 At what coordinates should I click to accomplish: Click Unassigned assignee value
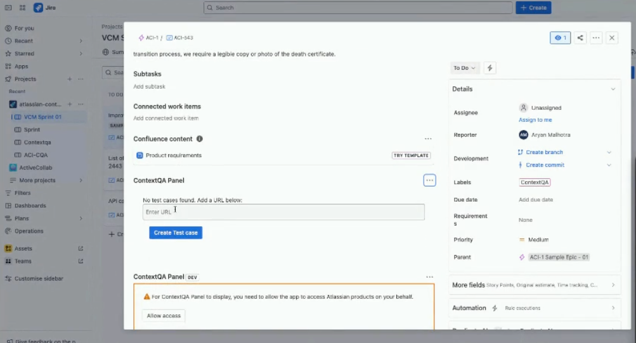tap(547, 108)
